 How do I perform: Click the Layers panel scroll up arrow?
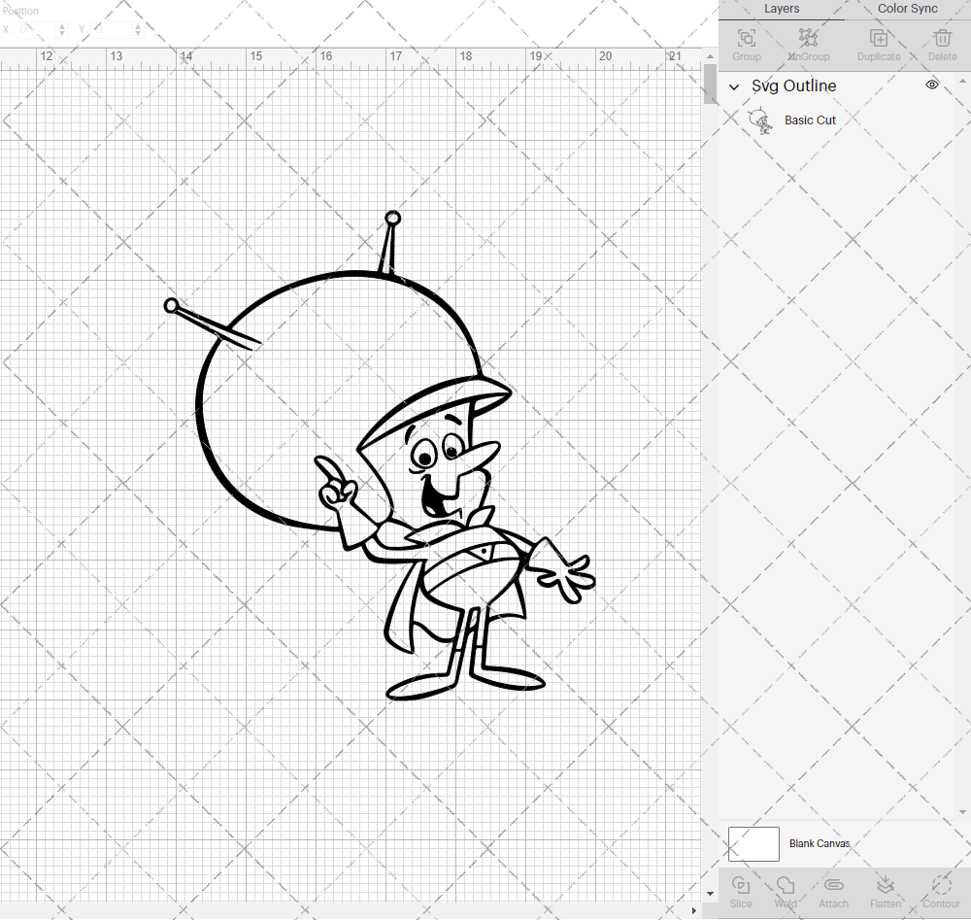(961, 82)
